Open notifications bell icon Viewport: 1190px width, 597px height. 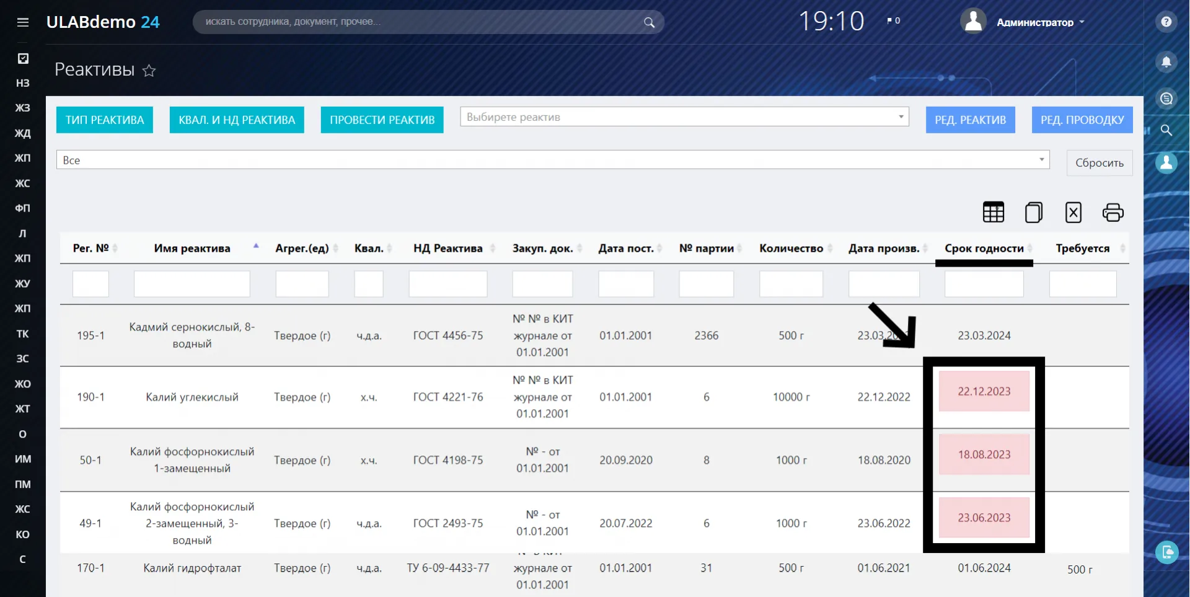tap(1166, 61)
